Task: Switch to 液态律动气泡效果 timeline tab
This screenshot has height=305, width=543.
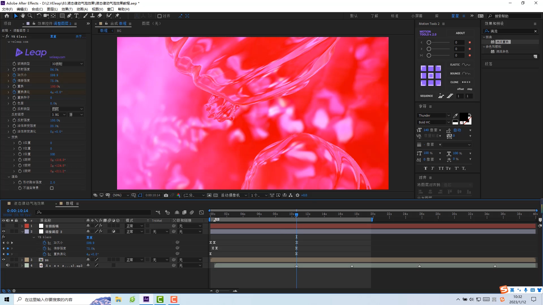Action: [29, 203]
